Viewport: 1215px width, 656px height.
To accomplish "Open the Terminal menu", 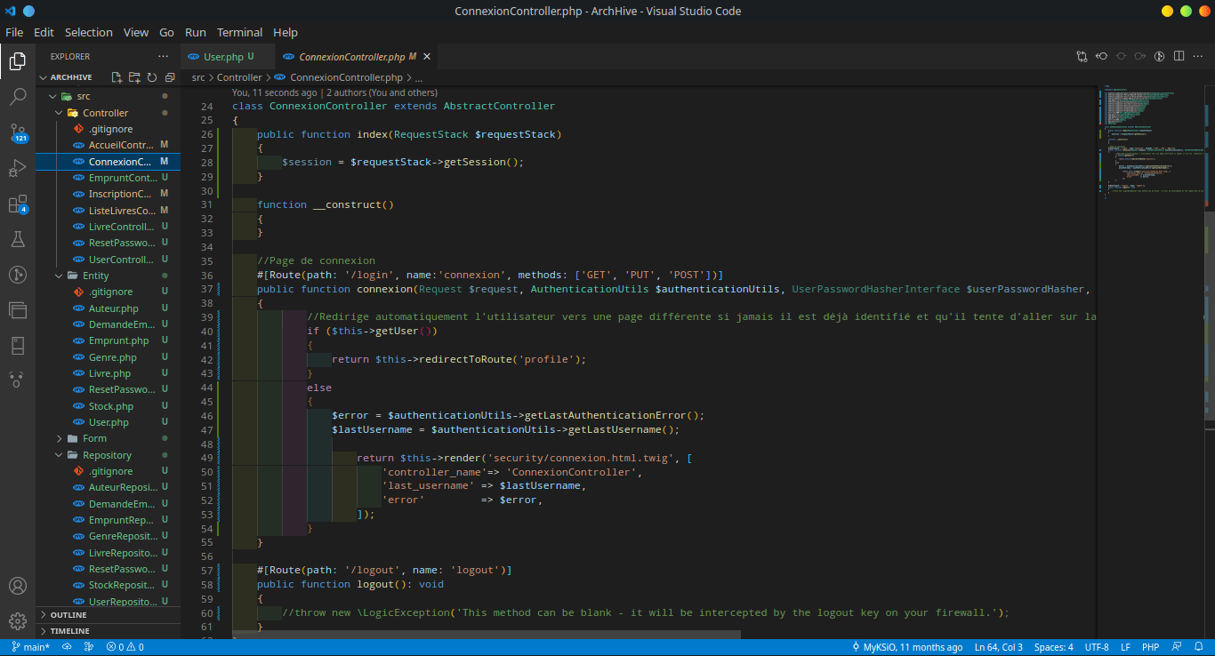I will tap(239, 32).
